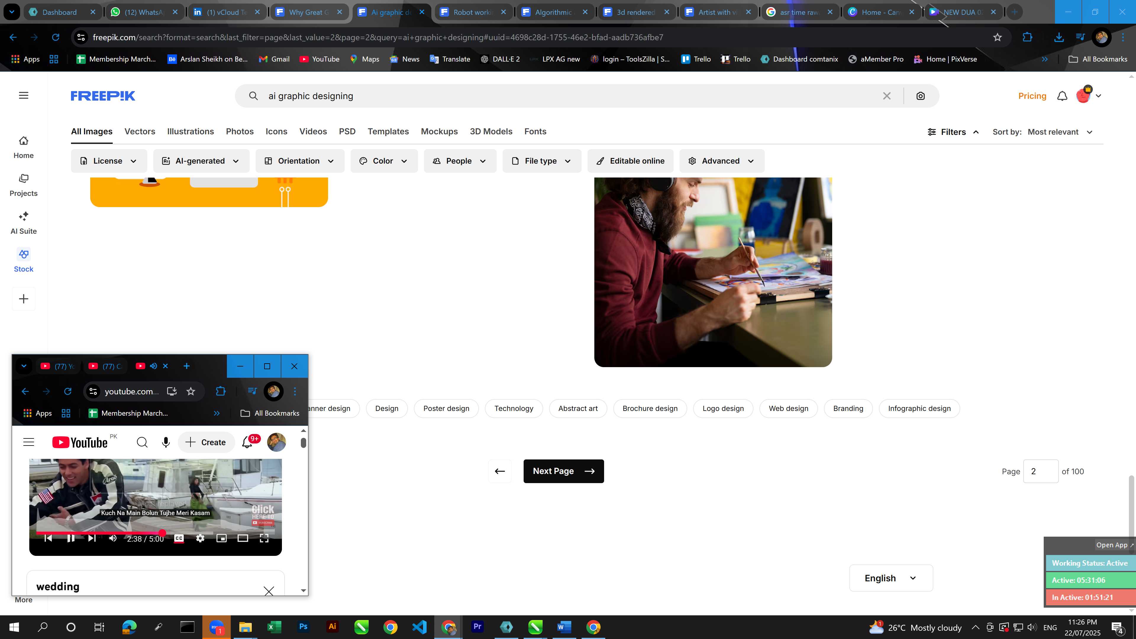Open Photoshop from Windows taskbar
Screen dimensions: 1136x639
tap(304, 627)
